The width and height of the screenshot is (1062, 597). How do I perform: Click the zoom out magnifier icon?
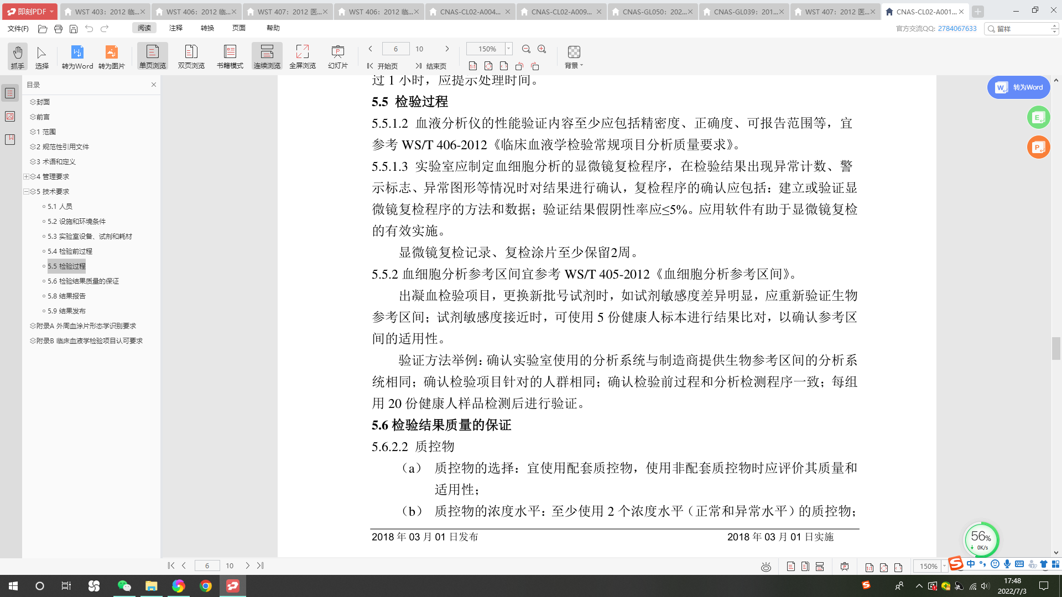point(526,49)
